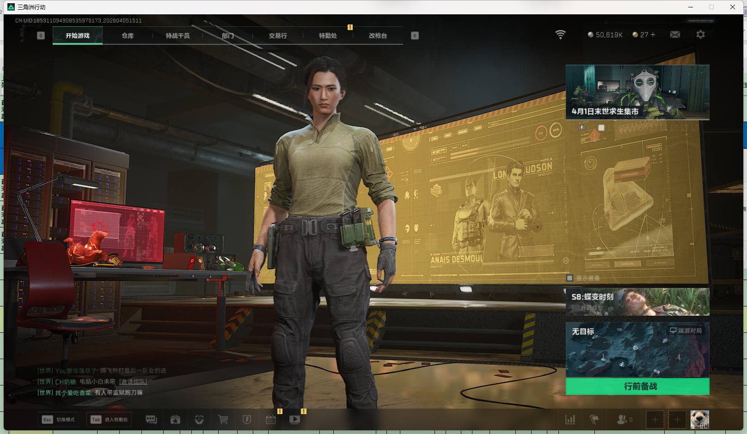Viewport: 747px width, 434px height.
Task: Switch to the 交易行 tab
Action: tap(278, 36)
